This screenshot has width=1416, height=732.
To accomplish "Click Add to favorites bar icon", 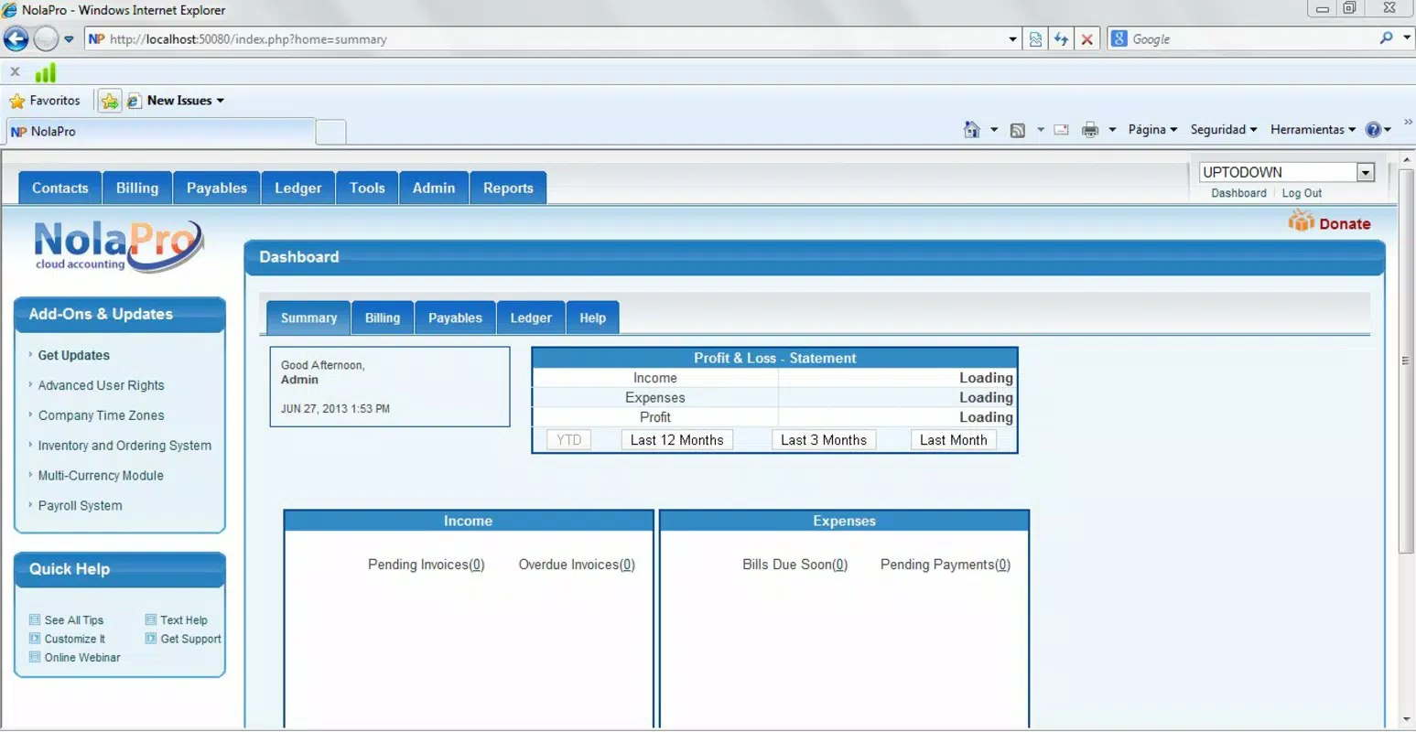I will pos(110,101).
